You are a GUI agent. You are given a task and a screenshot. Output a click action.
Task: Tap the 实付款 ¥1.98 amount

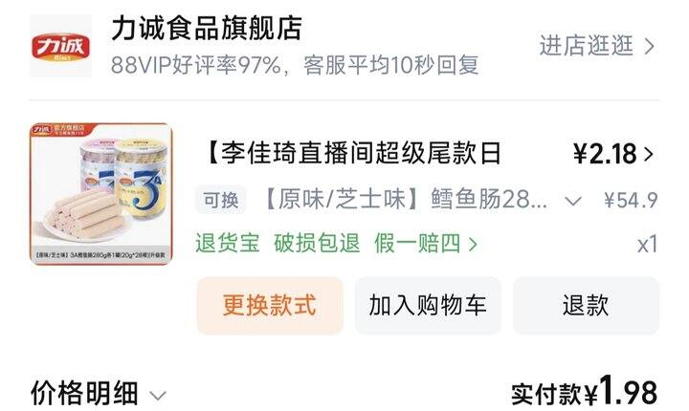click(585, 392)
